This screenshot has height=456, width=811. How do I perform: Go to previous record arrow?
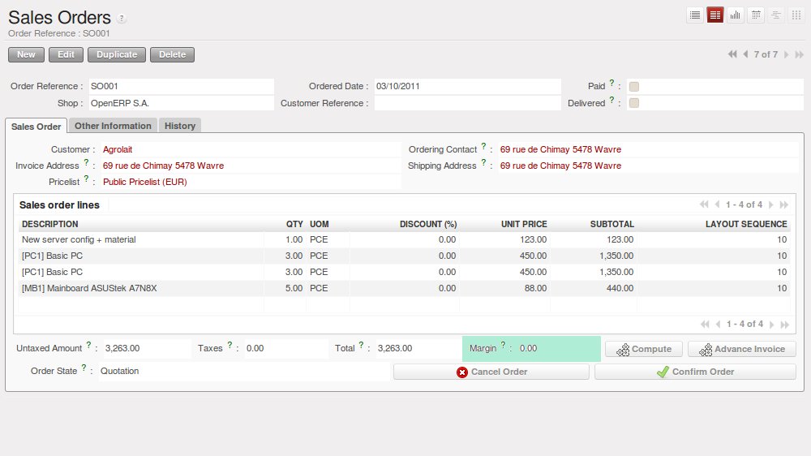(745, 54)
